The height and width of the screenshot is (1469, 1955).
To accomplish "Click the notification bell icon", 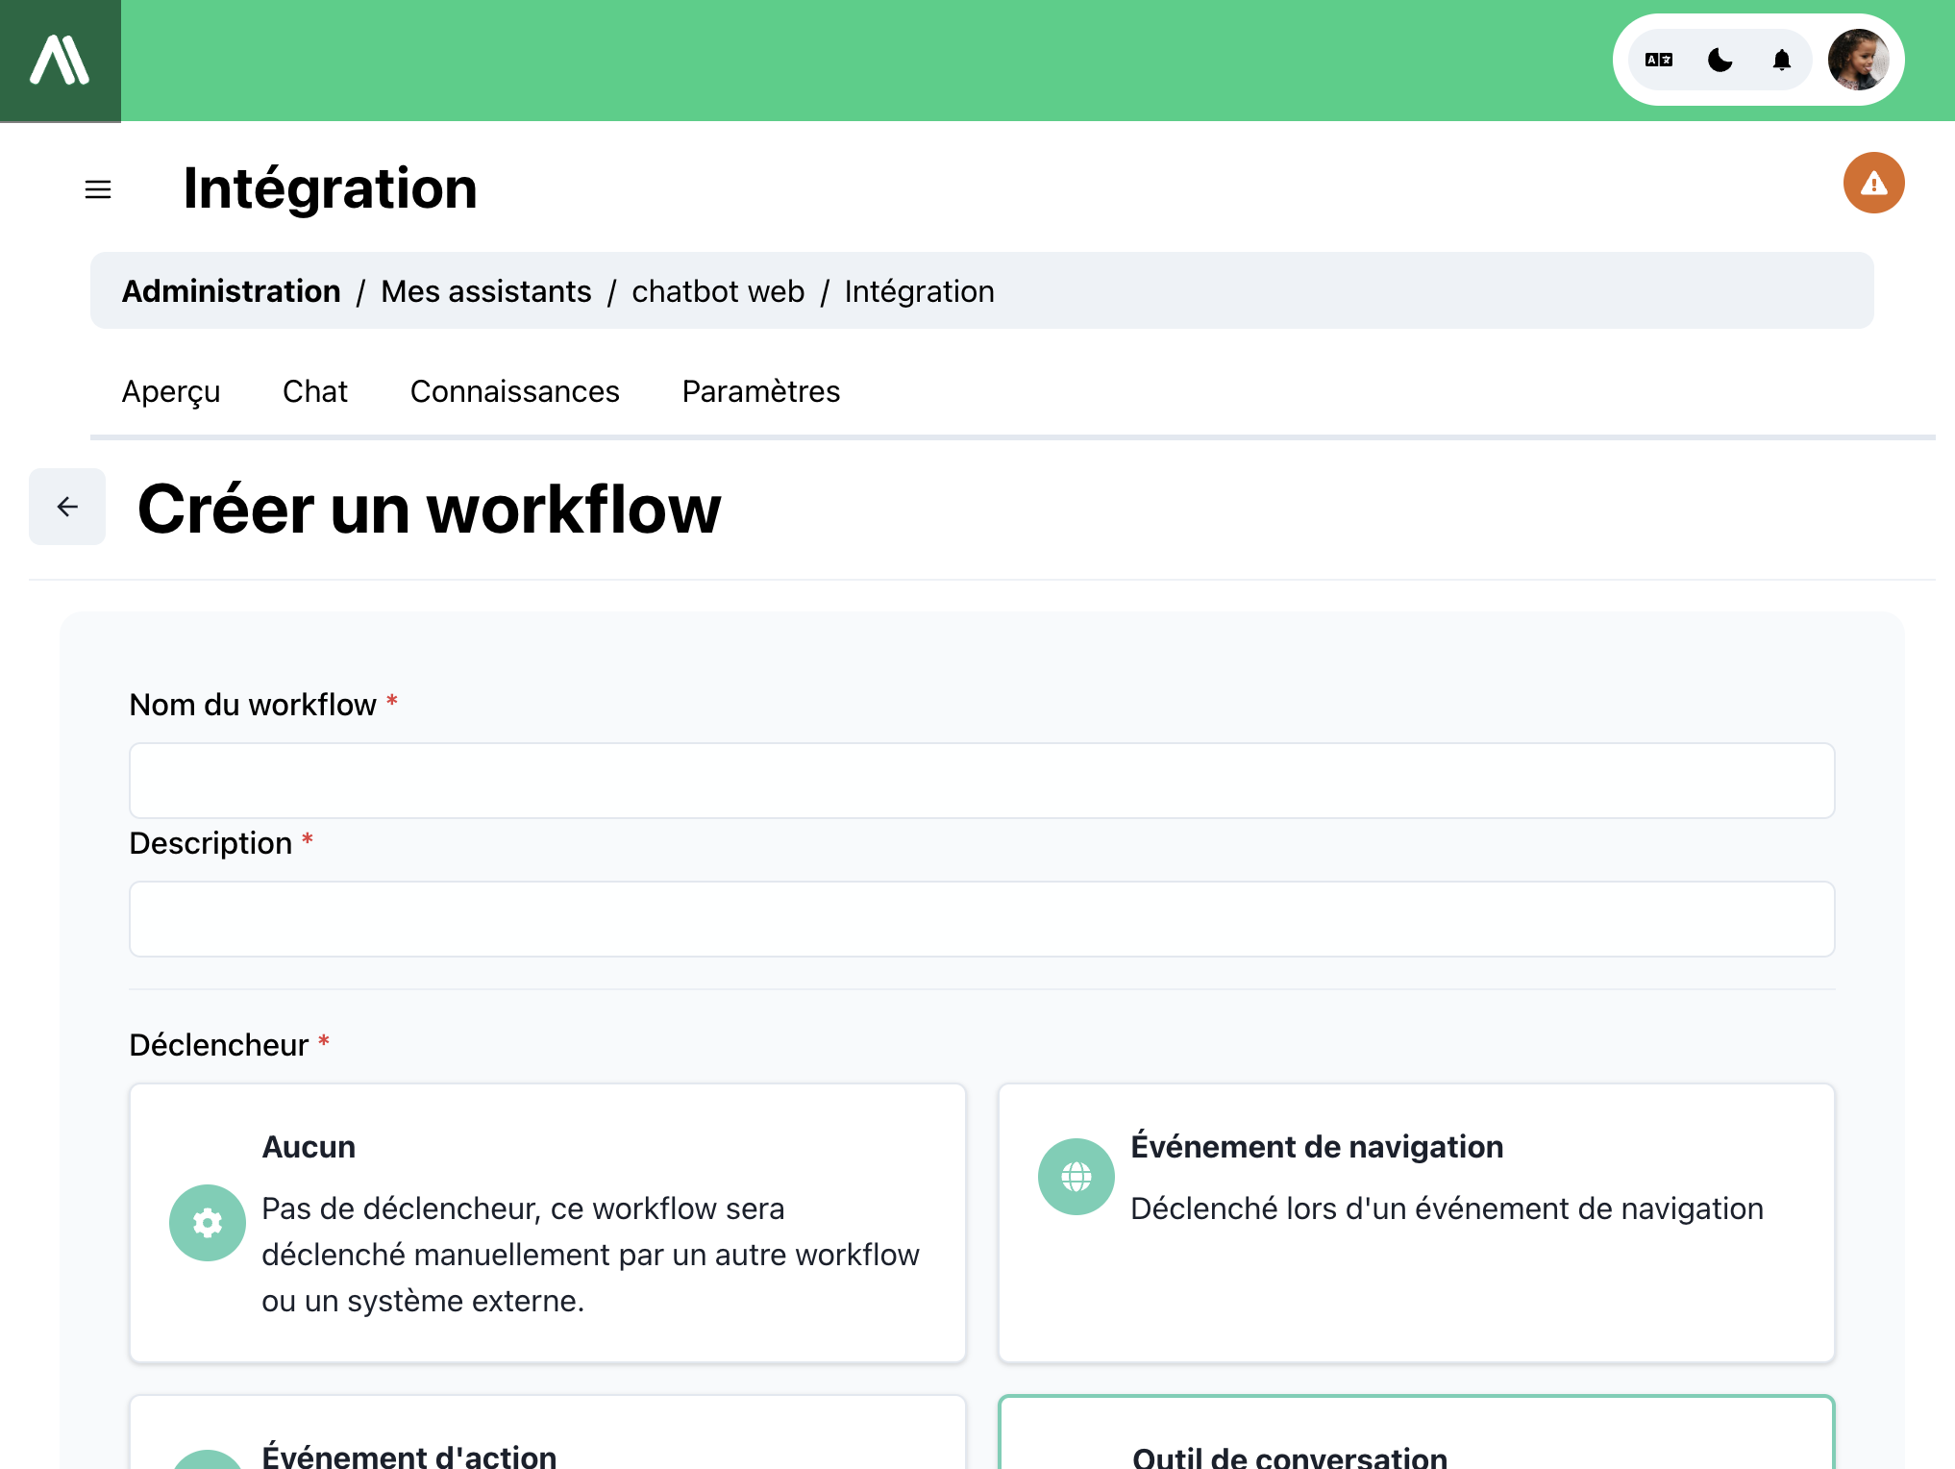I will tap(1784, 61).
